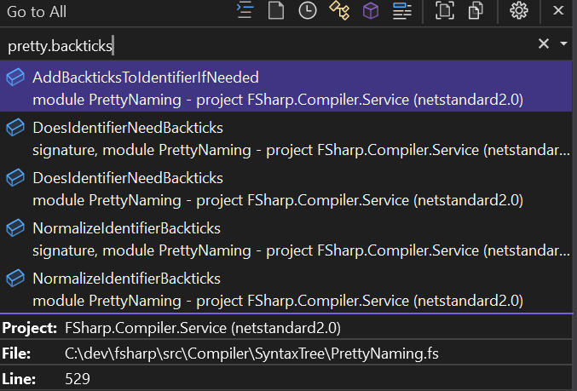The image size is (577, 391).
Task: Click the Go to Line filter icon
Action: point(245,11)
